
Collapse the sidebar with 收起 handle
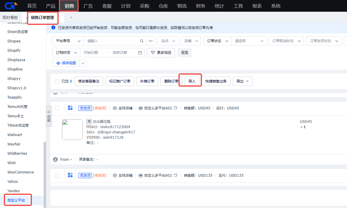(49, 116)
